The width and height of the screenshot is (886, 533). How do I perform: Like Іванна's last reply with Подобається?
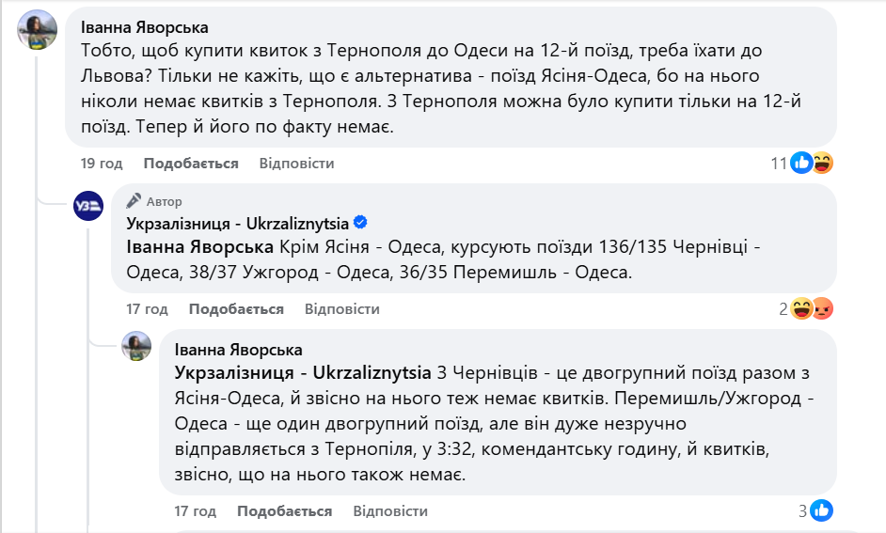pyautogui.click(x=284, y=511)
